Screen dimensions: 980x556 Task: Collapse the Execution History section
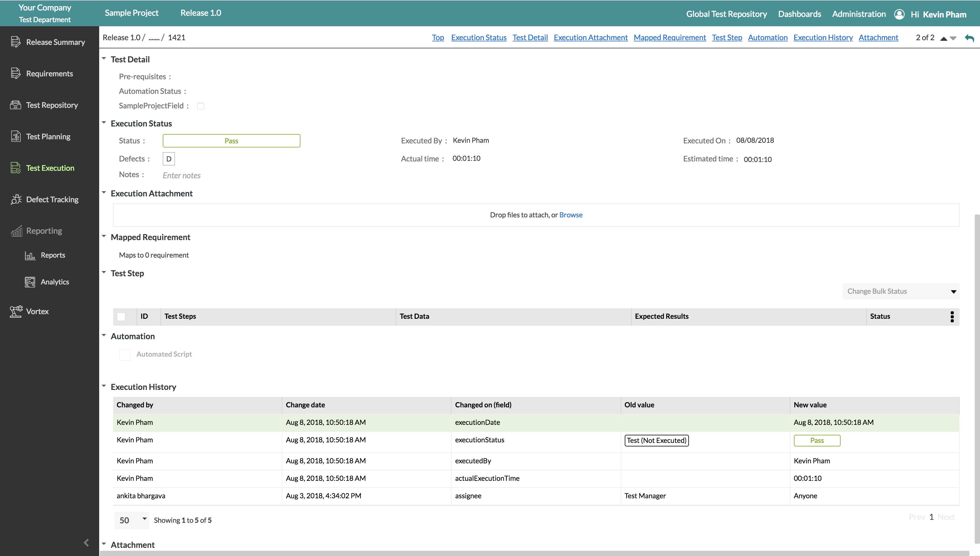[x=104, y=386]
